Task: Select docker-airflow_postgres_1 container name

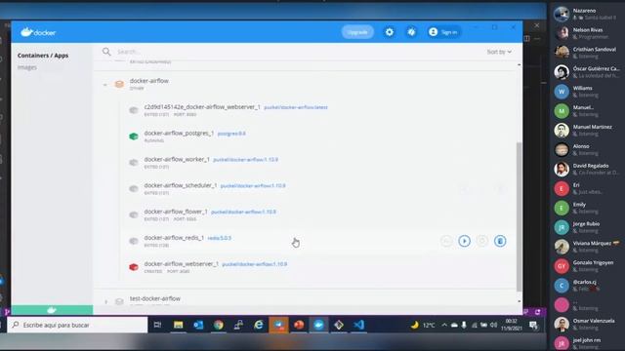Action: click(179, 134)
